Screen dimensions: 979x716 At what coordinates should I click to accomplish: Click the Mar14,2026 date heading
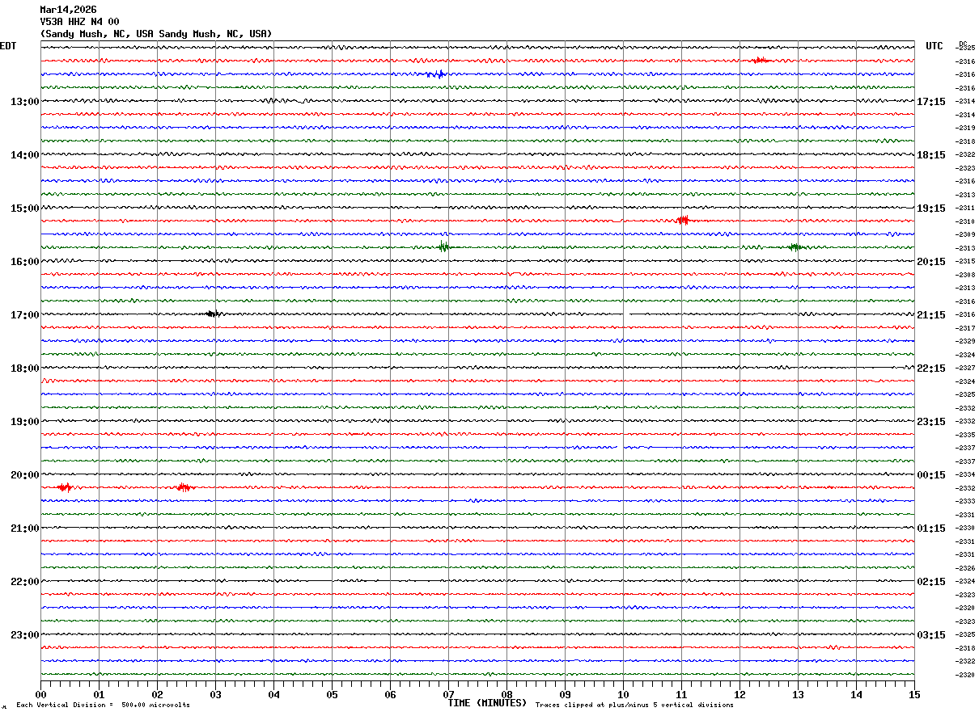coord(68,10)
